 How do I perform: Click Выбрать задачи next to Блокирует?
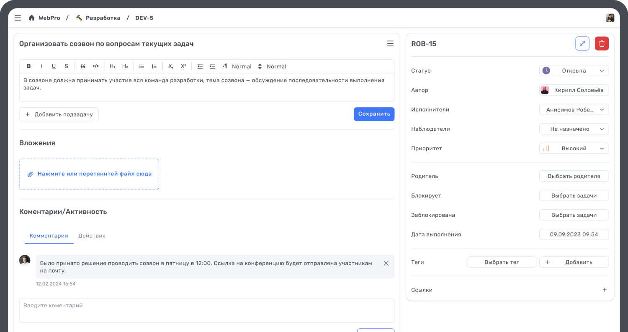(x=574, y=195)
